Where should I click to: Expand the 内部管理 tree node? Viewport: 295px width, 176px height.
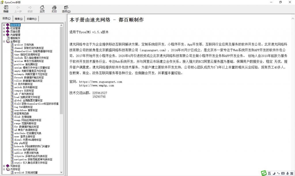tap(4, 35)
